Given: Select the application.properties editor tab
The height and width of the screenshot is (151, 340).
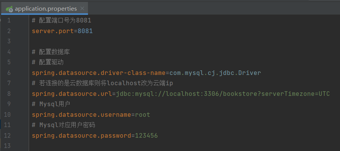Looking at the screenshot, I should (44, 9).
